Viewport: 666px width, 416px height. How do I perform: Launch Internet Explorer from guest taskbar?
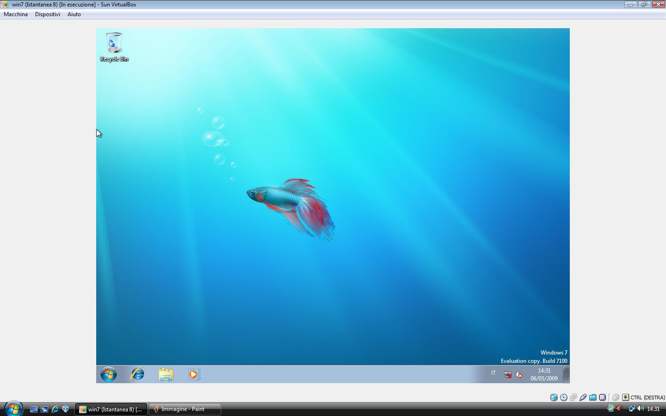[137, 374]
